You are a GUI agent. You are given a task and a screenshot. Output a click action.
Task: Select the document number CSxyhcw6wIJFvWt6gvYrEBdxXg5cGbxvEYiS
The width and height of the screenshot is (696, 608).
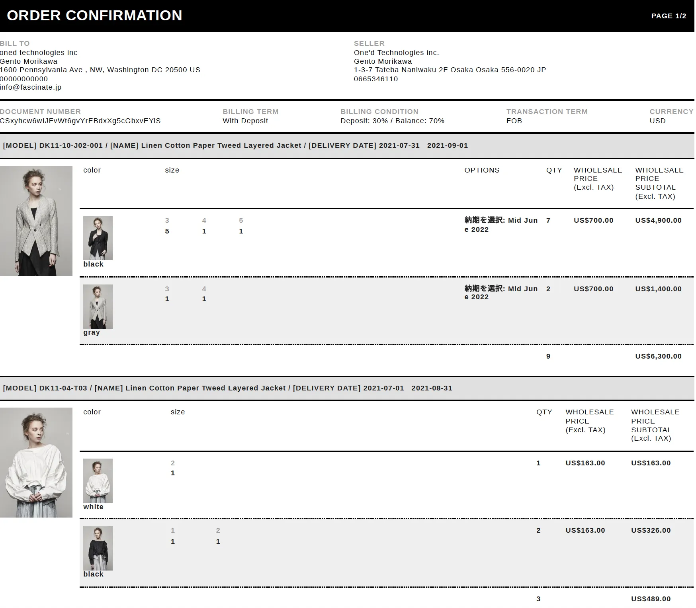[x=80, y=121]
